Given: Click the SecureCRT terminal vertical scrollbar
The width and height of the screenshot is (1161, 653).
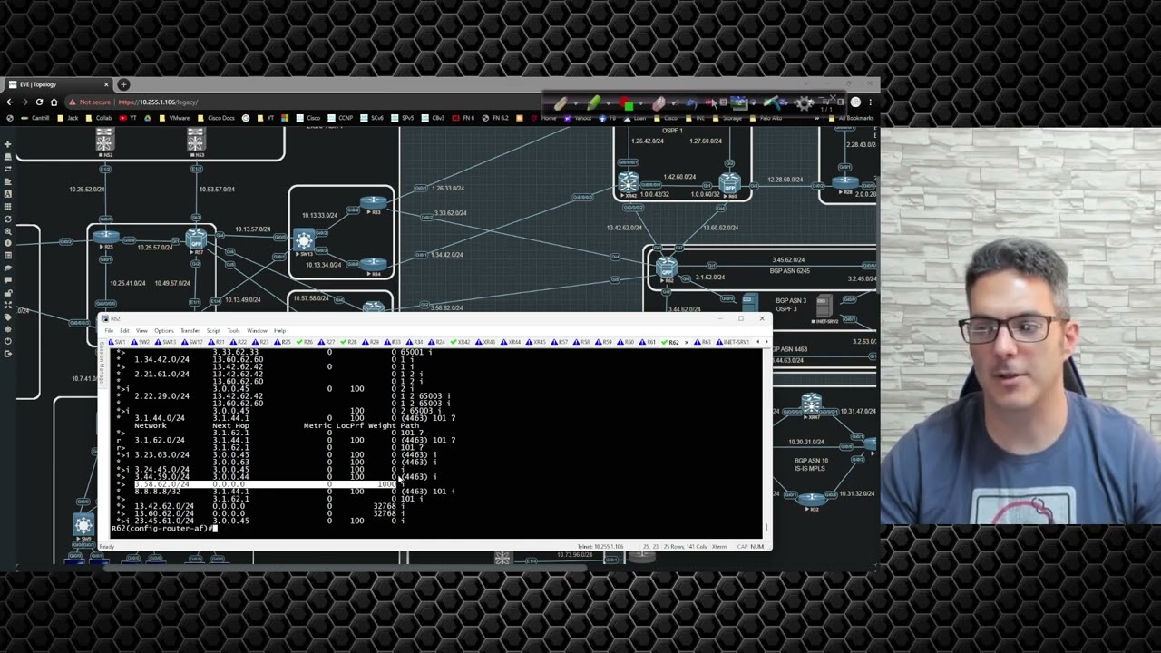Looking at the screenshot, I should (766, 439).
